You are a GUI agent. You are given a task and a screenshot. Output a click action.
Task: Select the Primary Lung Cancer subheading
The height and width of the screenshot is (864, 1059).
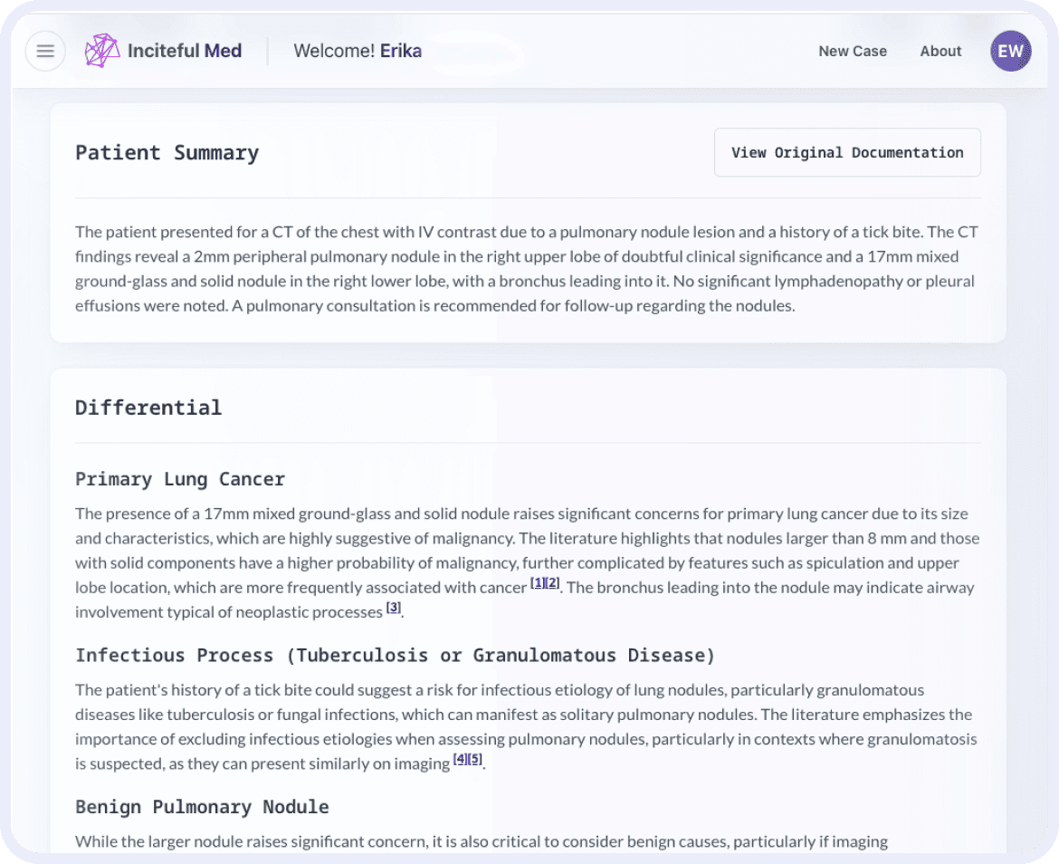pyautogui.click(x=180, y=478)
